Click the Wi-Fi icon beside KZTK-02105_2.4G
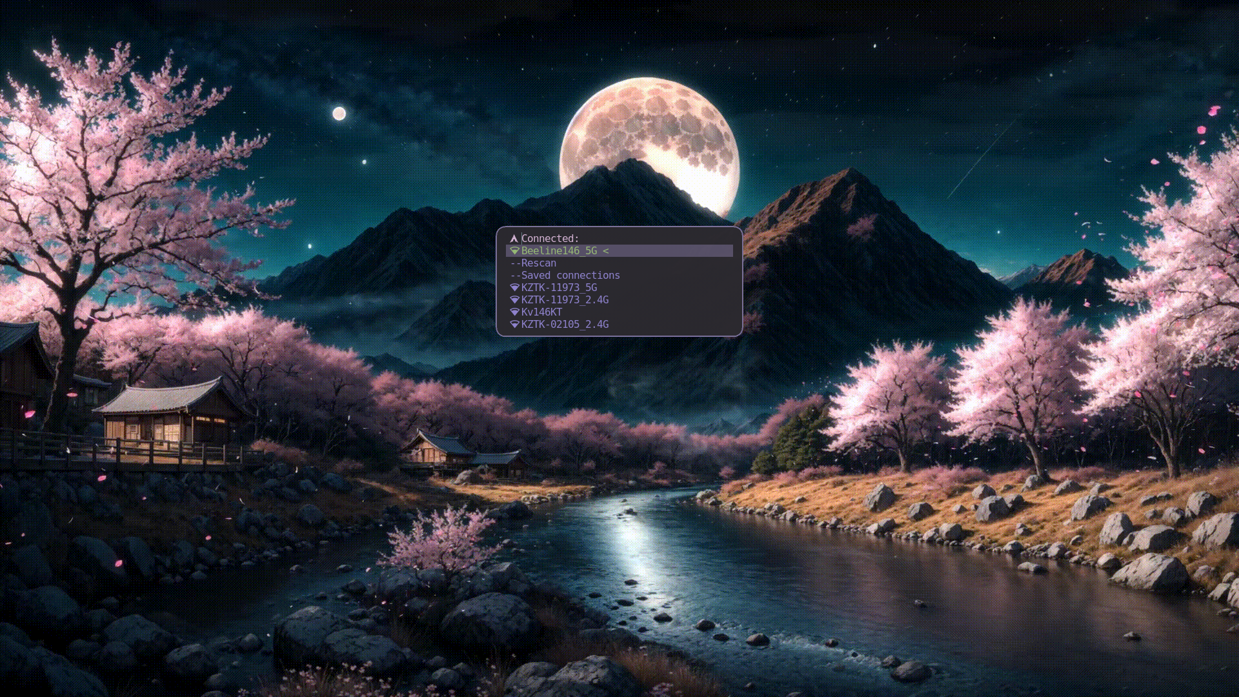Screen dimensions: 1239x697 (x=514, y=325)
